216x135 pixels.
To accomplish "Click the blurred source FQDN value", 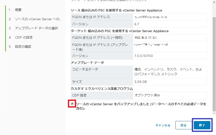I will [151, 17].
